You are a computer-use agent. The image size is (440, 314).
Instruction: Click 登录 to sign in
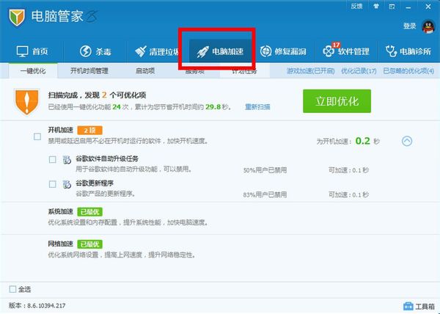pyautogui.click(x=409, y=26)
